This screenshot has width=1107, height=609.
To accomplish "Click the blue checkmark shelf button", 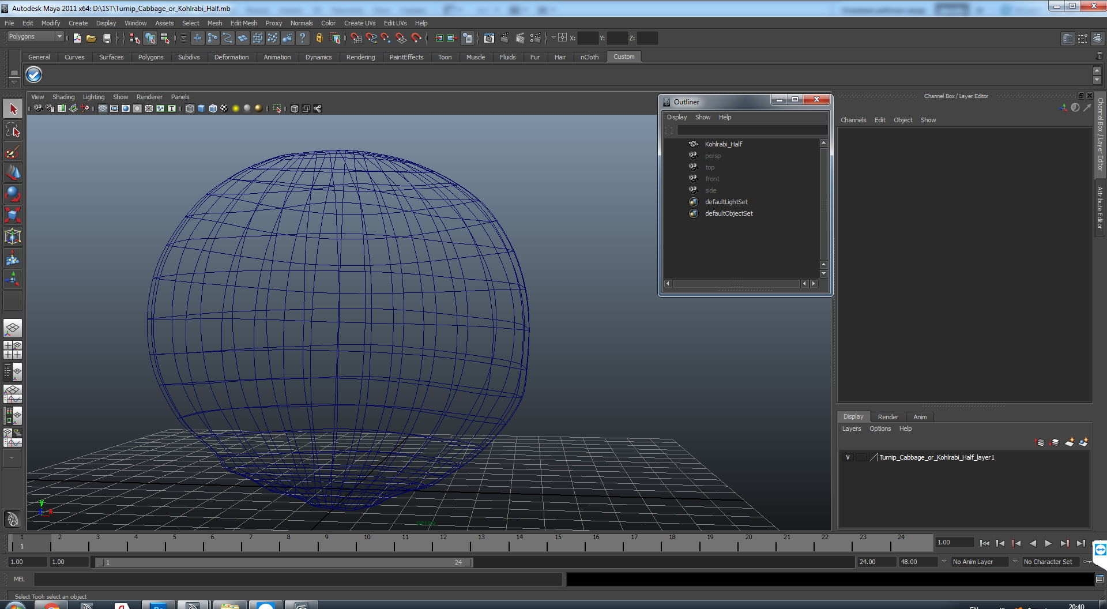I will point(34,74).
